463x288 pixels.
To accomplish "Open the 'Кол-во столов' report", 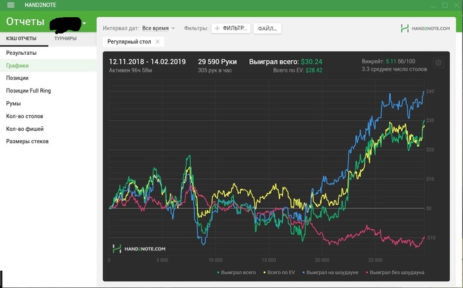I will coord(48,116).
